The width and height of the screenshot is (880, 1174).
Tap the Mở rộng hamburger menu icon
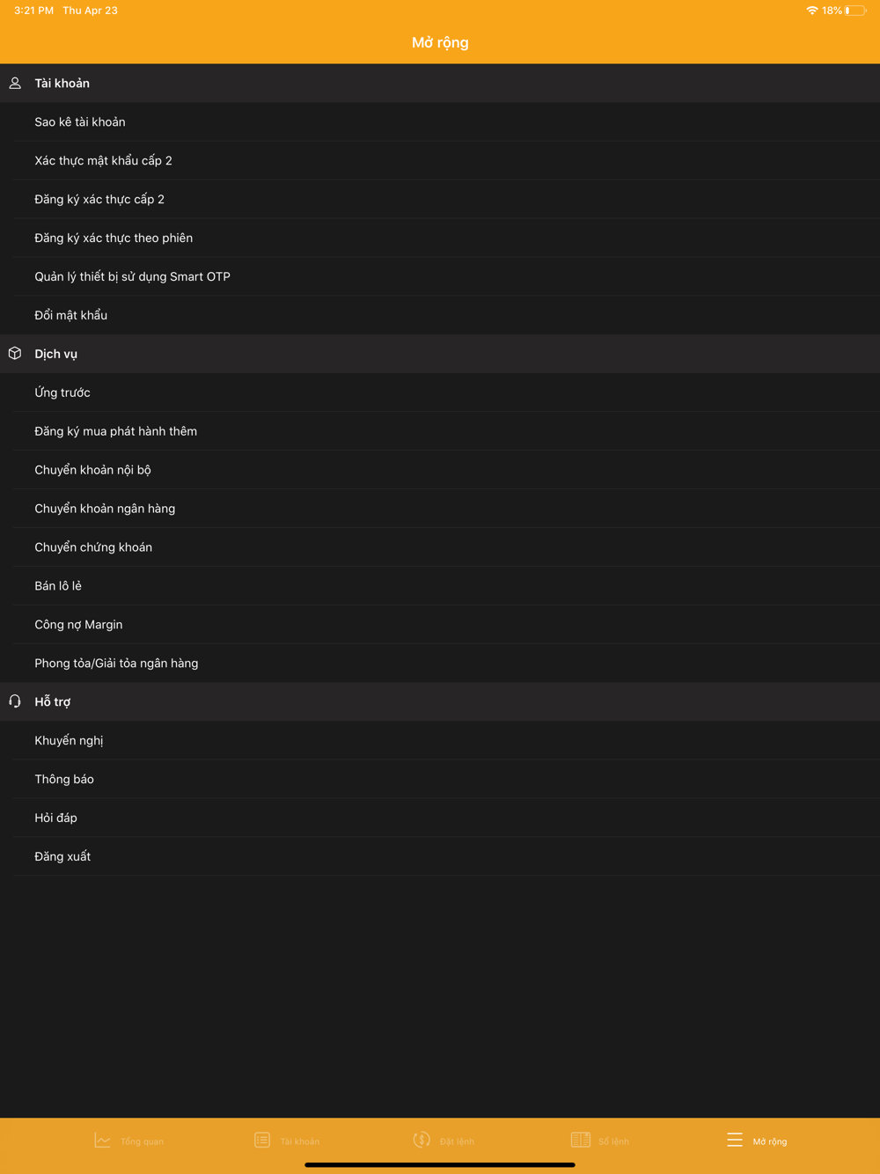735,1141
